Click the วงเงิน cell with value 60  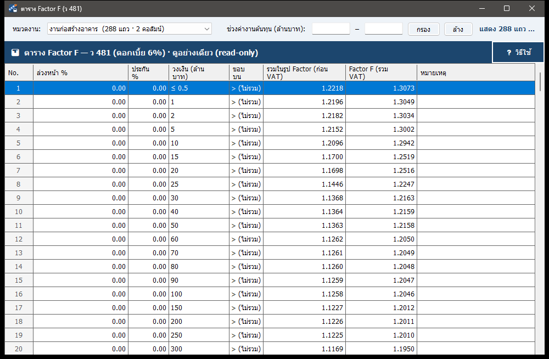[x=199, y=239]
